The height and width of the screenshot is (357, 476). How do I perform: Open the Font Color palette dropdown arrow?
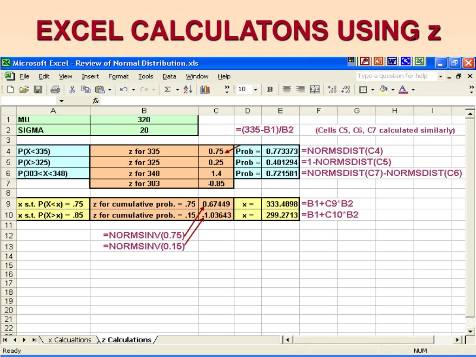413,90
